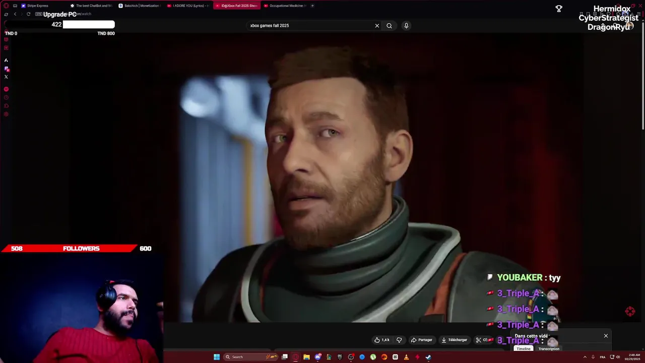
Task: Run the YouTube search magnifier
Action: (389, 26)
